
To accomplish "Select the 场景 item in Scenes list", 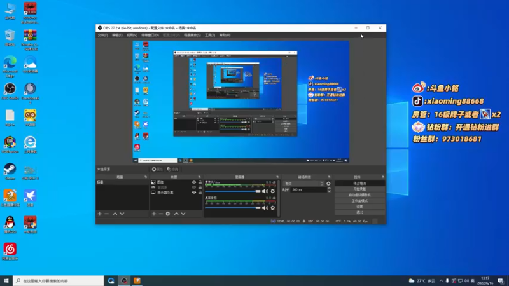I will (122, 182).
